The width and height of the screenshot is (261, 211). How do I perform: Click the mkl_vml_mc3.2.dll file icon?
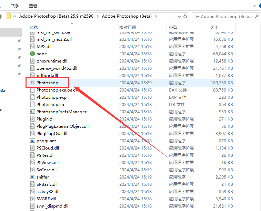pyautogui.click(x=32, y=39)
